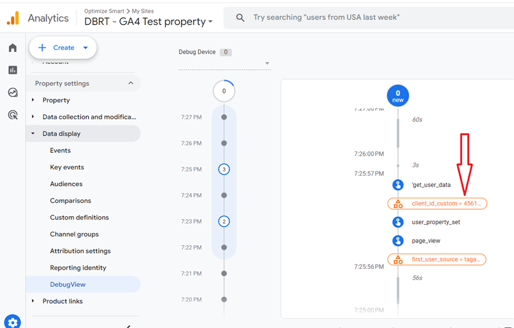
Task: Open Custom definitions
Action: click(79, 218)
